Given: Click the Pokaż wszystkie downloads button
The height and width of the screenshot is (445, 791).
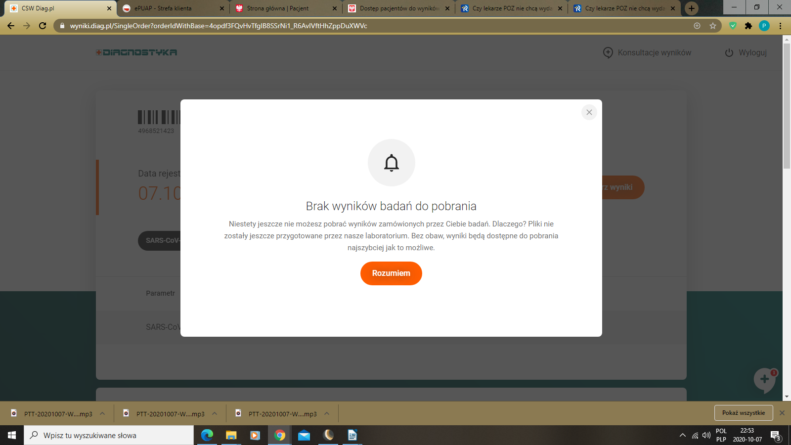Looking at the screenshot, I should point(743,413).
